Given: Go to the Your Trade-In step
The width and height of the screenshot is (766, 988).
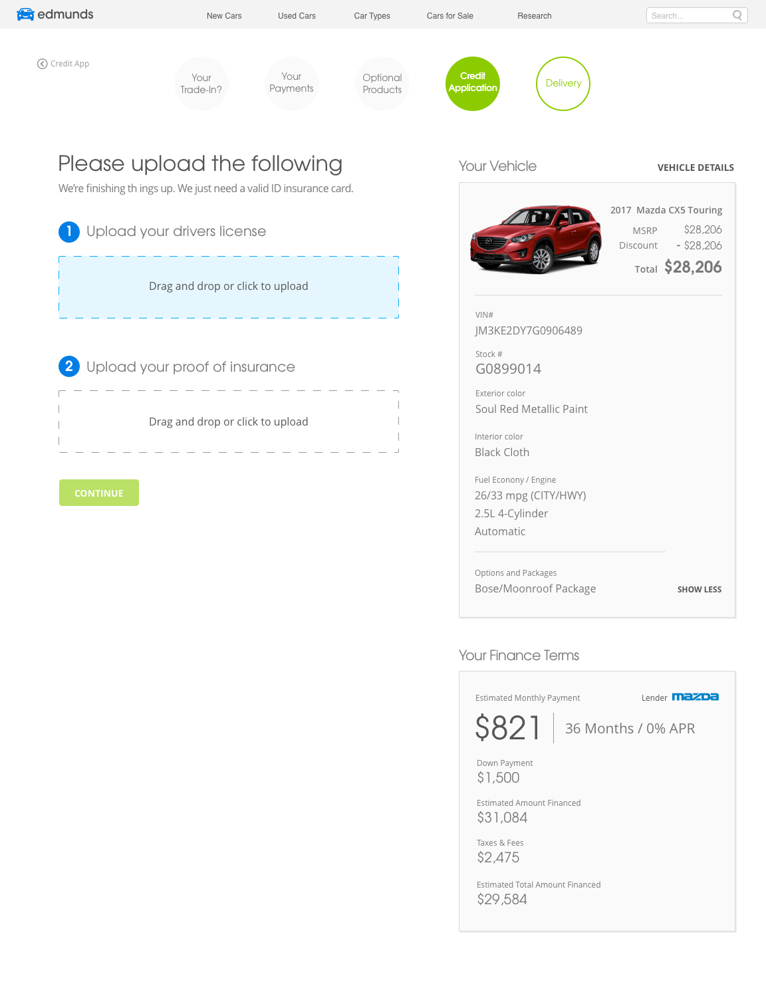Looking at the screenshot, I should pyautogui.click(x=201, y=84).
